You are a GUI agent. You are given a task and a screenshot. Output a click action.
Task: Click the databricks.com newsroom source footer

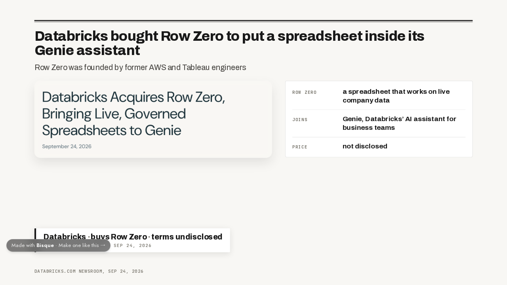(x=89, y=272)
